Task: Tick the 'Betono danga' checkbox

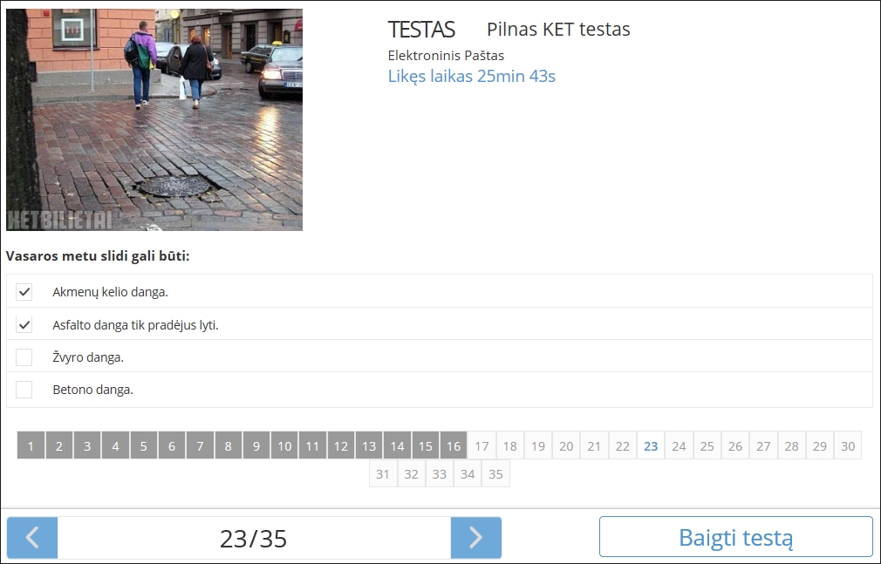Action: coord(24,390)
